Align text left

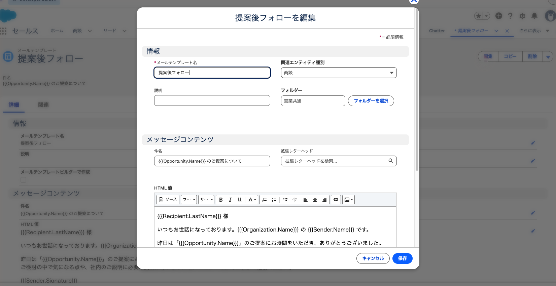(306, 200)
